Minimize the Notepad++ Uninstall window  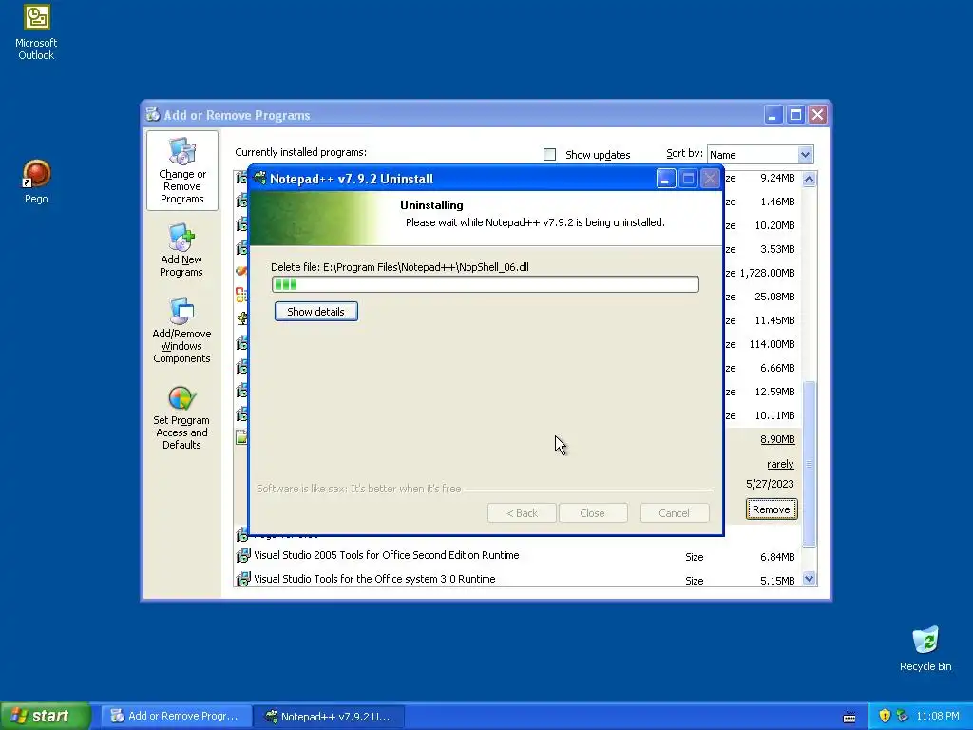[665, 179]
